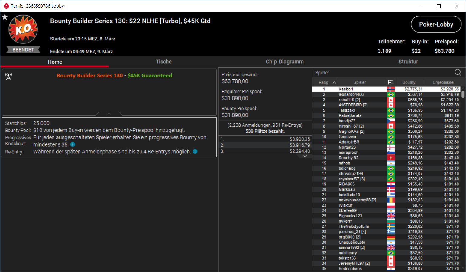Click the K.O. bounty tournament badge
Screen dimensions: 466x272
point(23,29)
